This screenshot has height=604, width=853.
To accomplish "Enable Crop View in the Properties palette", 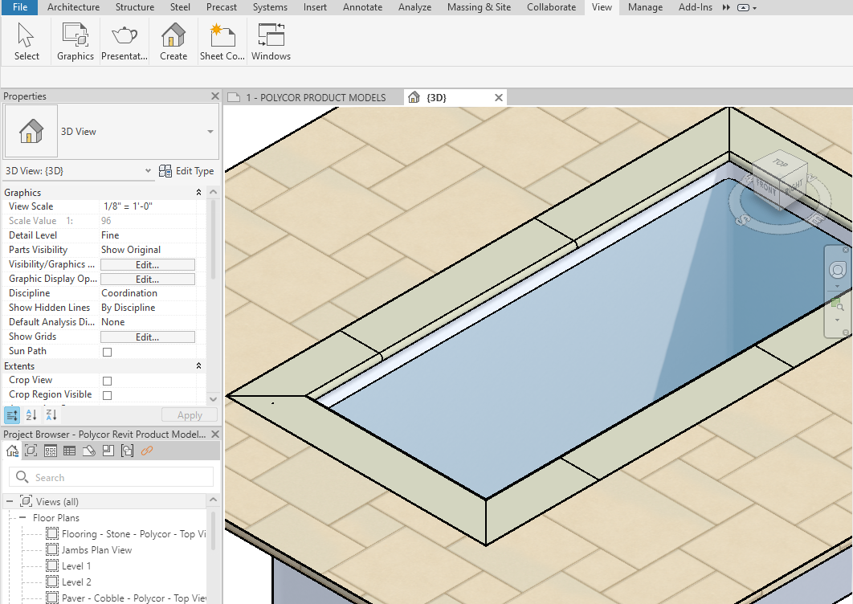I will [x=105, y=380].
